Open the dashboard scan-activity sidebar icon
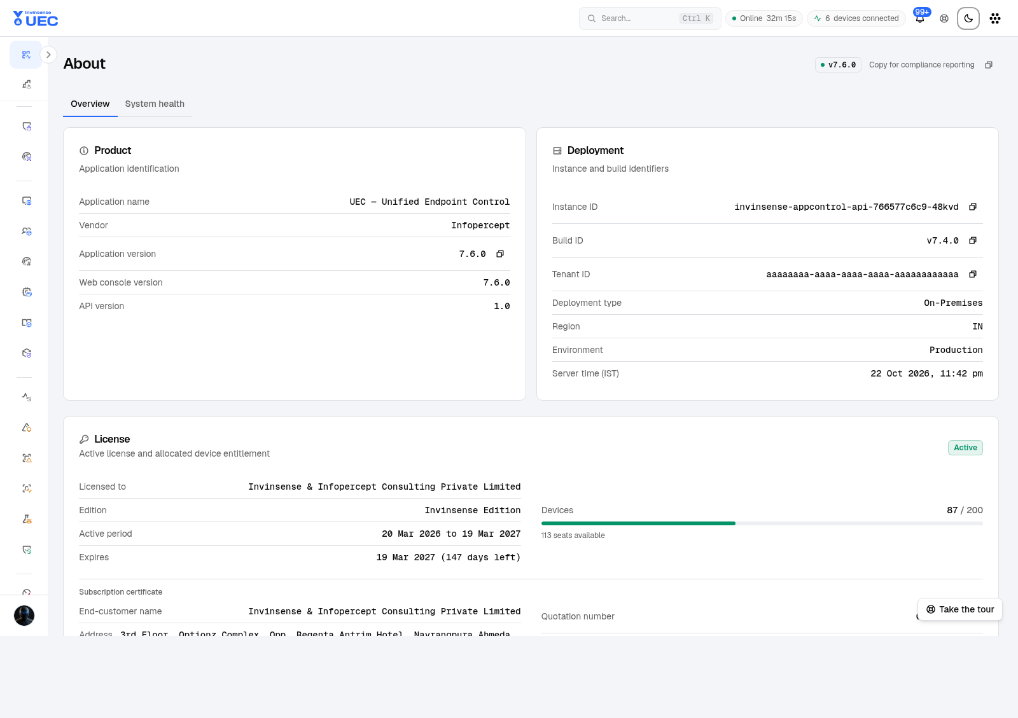The width and height of the screenshot is (1018, 718). (26, 55)
